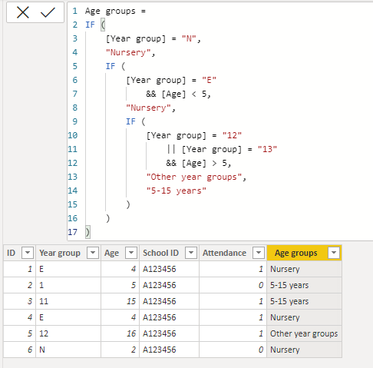Click the "13" string on line 11
This screenshot has width=373, height=368.
point(267,149)
